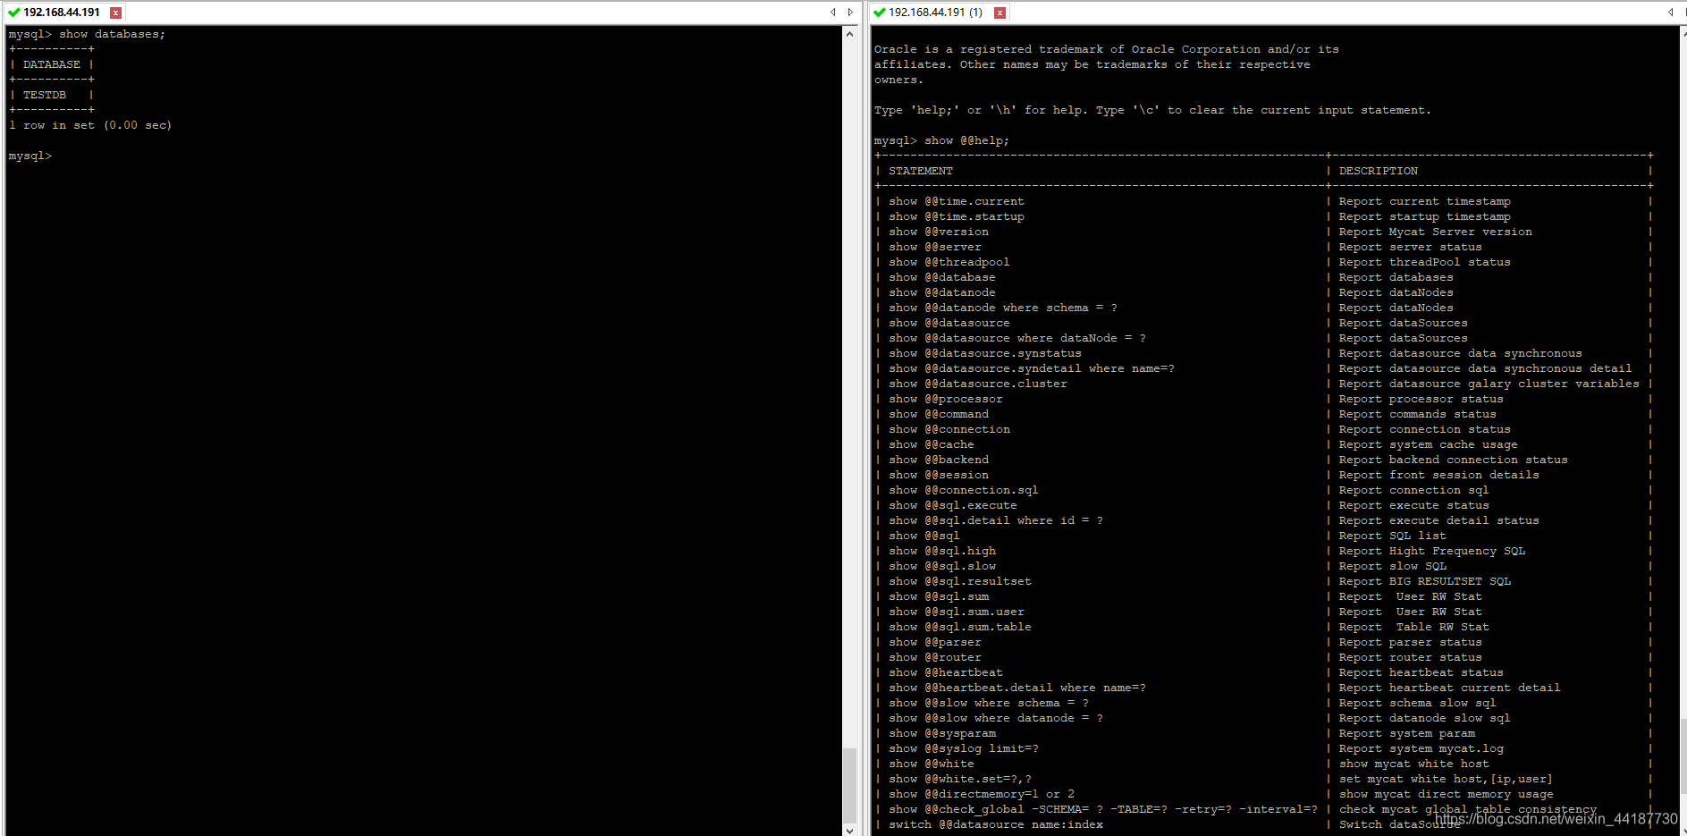Click 'show mycat direct memory usage' description
The image size is (1687, 836).
1447,794
